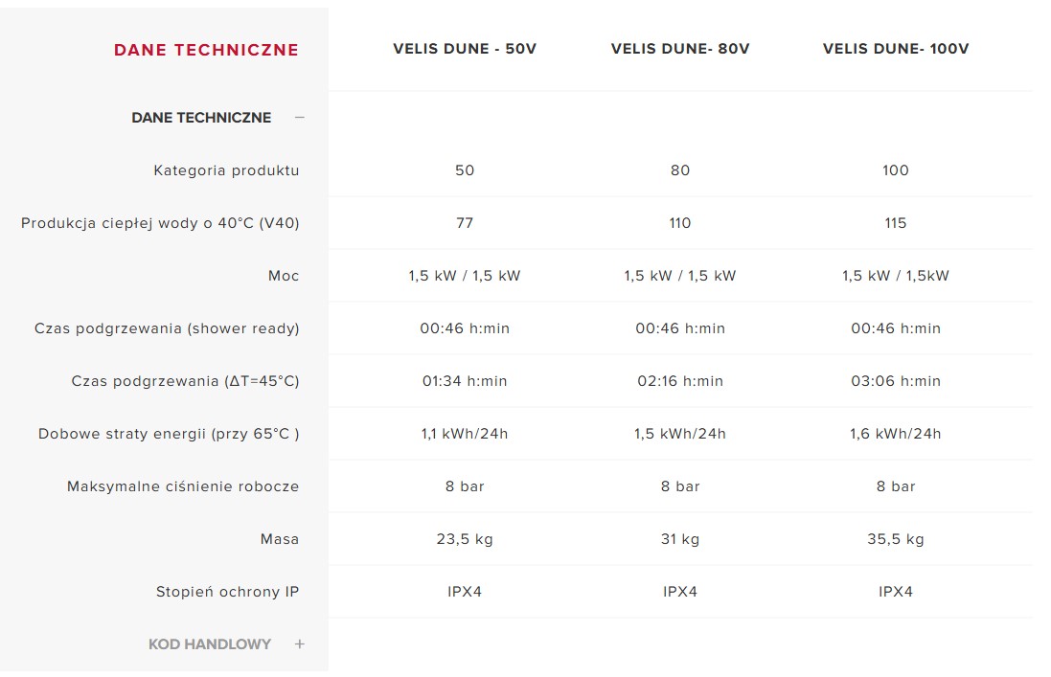
Task: Click the bold DANE TECHNICZNE section label
Action: click(201, 118)
